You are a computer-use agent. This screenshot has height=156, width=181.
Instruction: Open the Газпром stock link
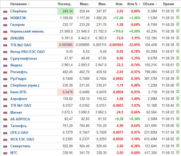18,25
